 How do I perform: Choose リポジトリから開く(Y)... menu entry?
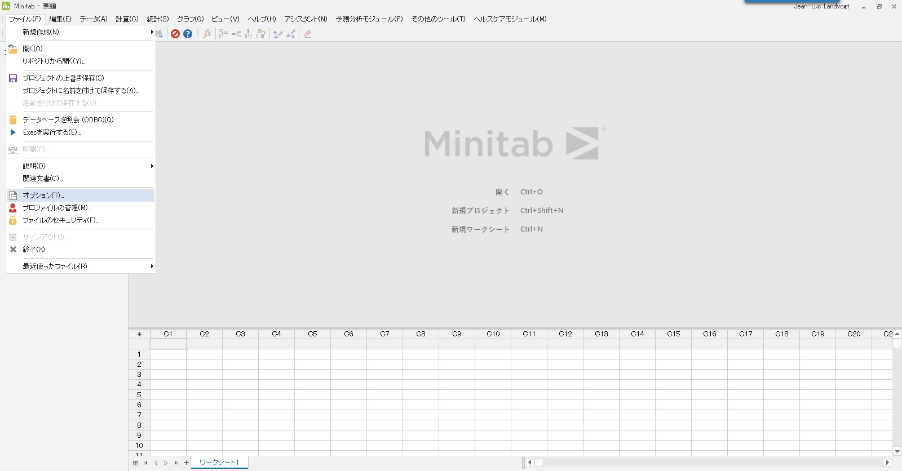81,61
